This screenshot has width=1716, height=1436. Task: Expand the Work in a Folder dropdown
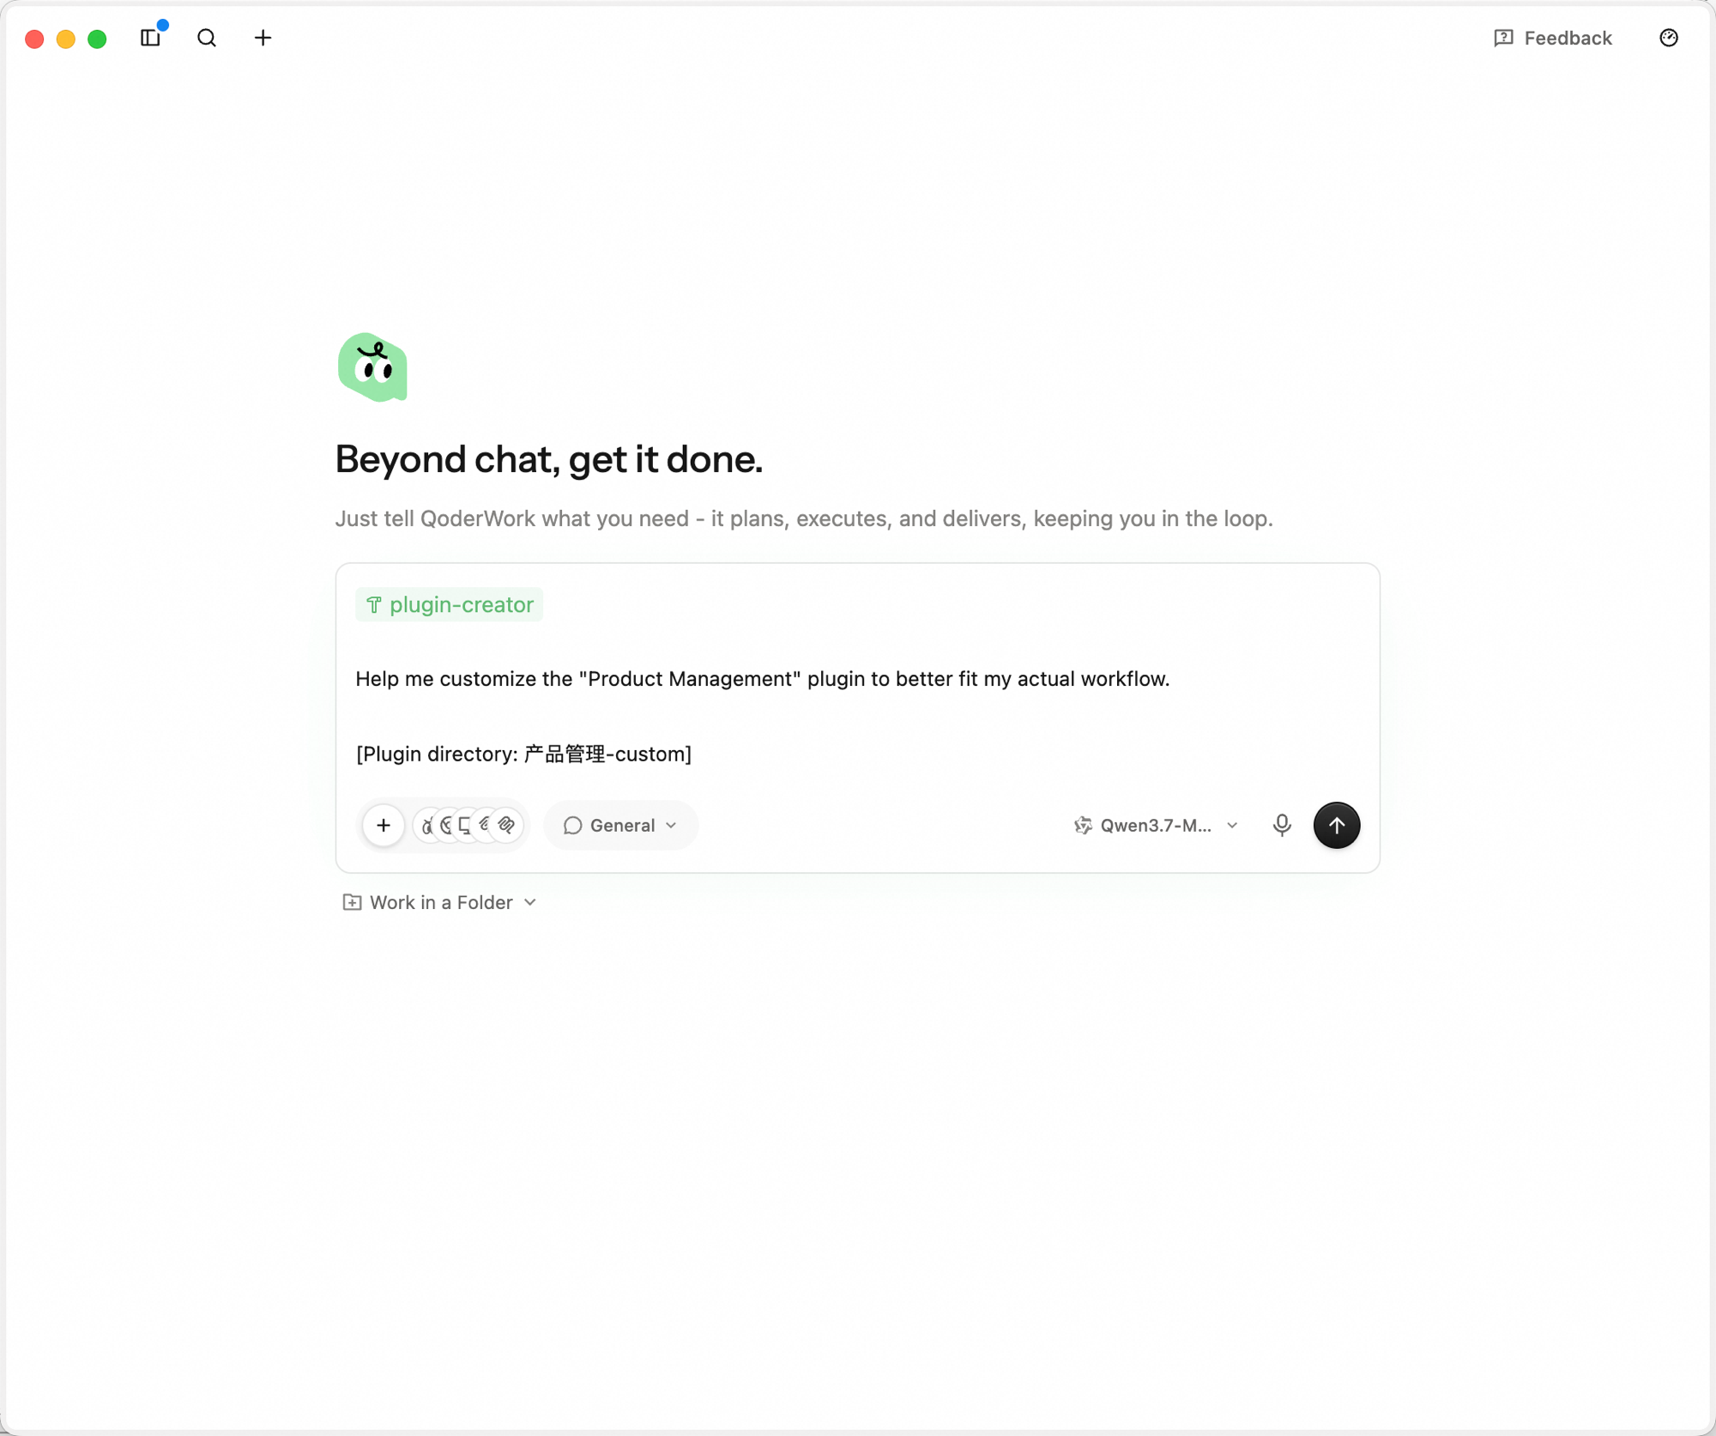pyautogui.click(x=439, y=902)
